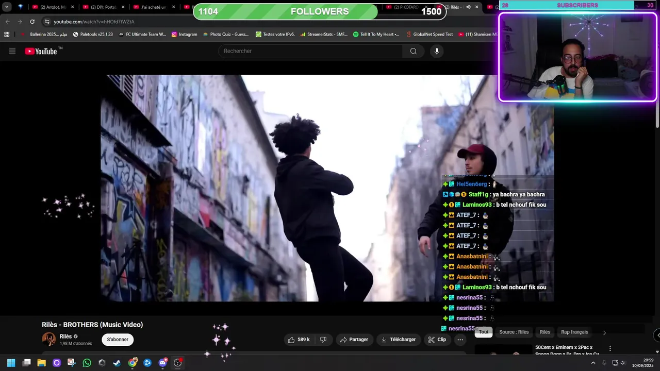
Task: Open the StreamerStats bookmark
Action: pyautogui.click(x=324, y=35)
